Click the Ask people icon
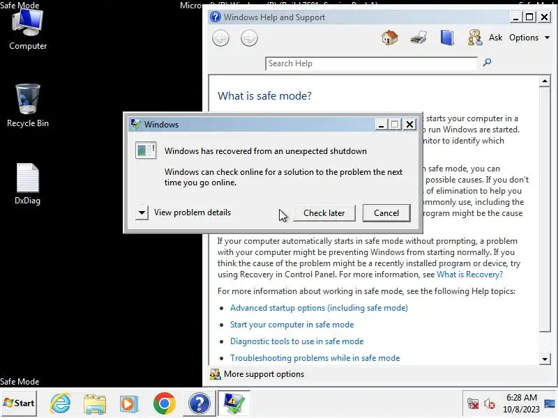 point(475,38)
